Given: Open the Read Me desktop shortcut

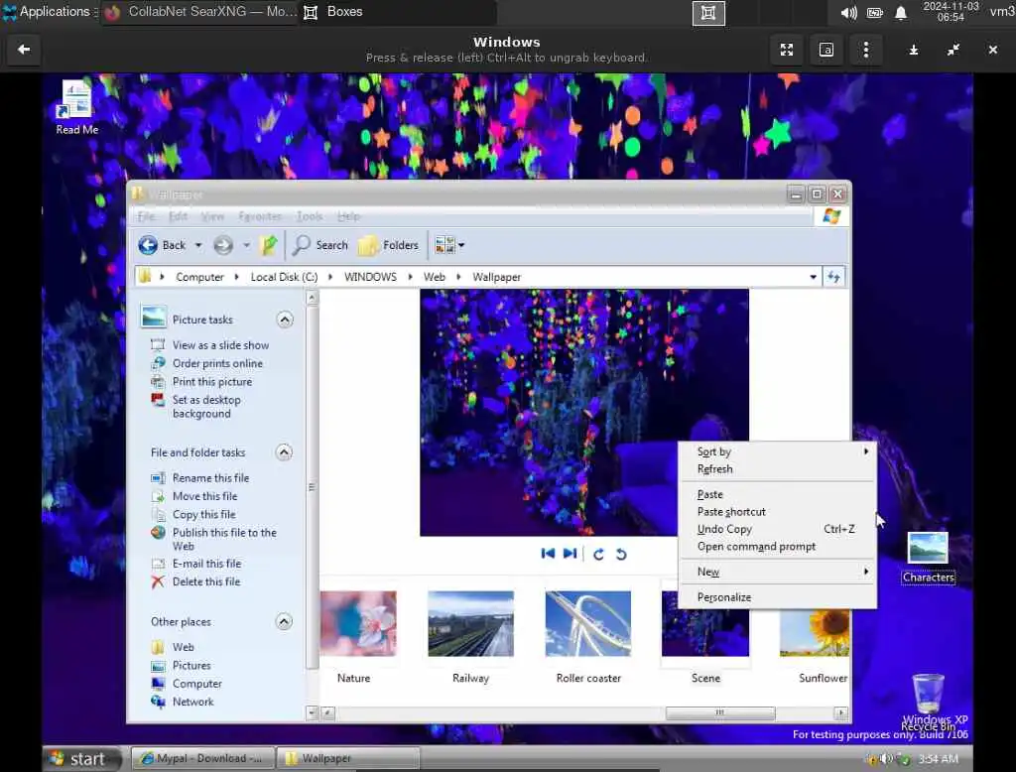Looking at the screenshot, I should tap(76, 107).
